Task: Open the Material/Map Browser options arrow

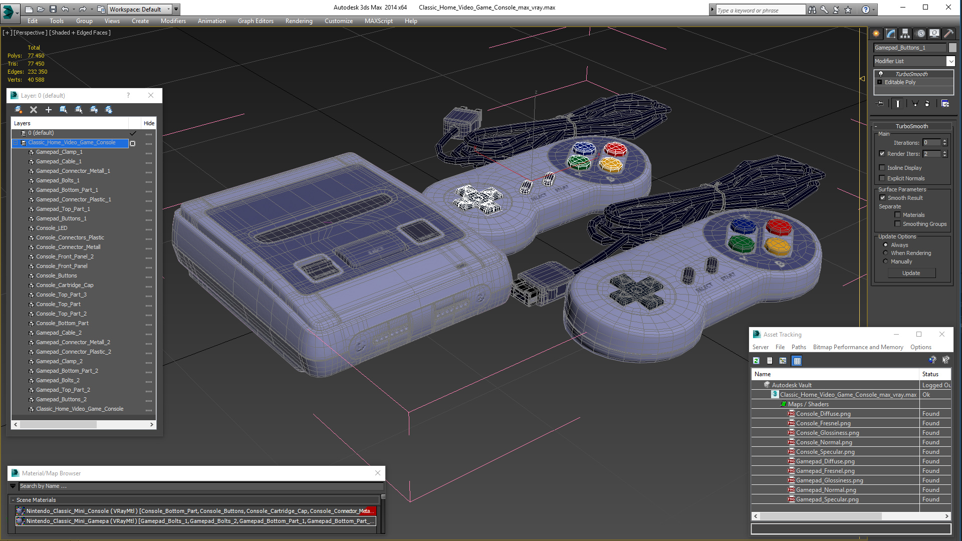Action: [13, 486]
